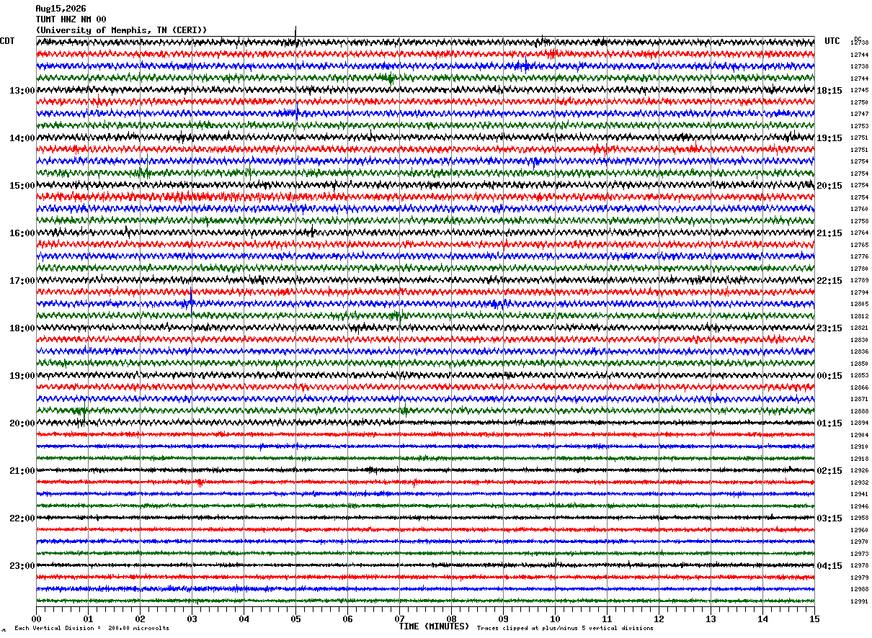This screenshot has width=872, height=638.
Task: Click the 23:15 UTC time label
Action: click(829, 328)
